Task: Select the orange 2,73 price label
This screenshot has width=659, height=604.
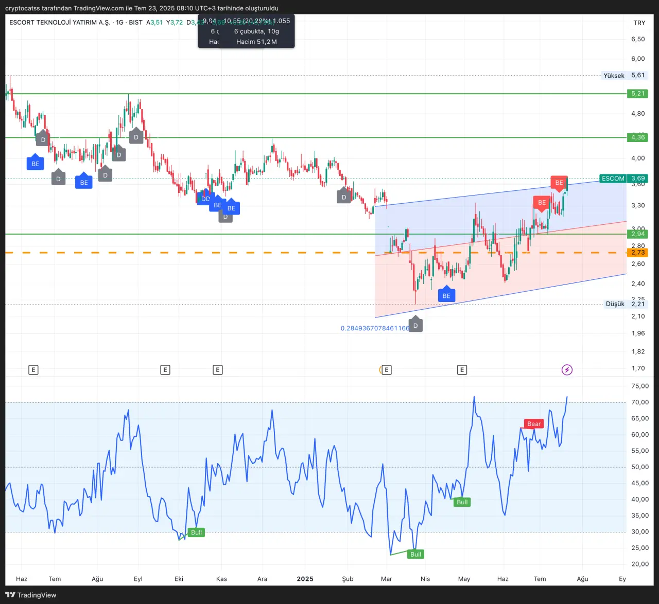Action: 638,253
